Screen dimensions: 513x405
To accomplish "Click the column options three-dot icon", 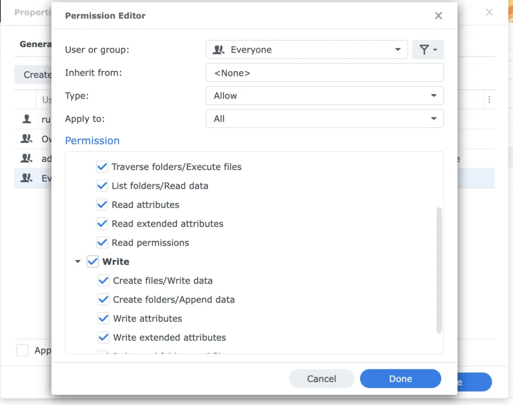I will click(x=489, y=100).
